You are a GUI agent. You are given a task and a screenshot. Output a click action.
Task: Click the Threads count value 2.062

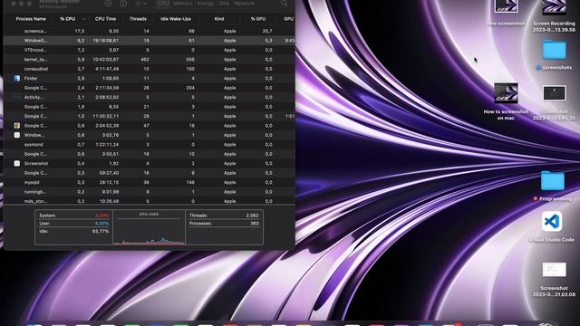[252, 216]
